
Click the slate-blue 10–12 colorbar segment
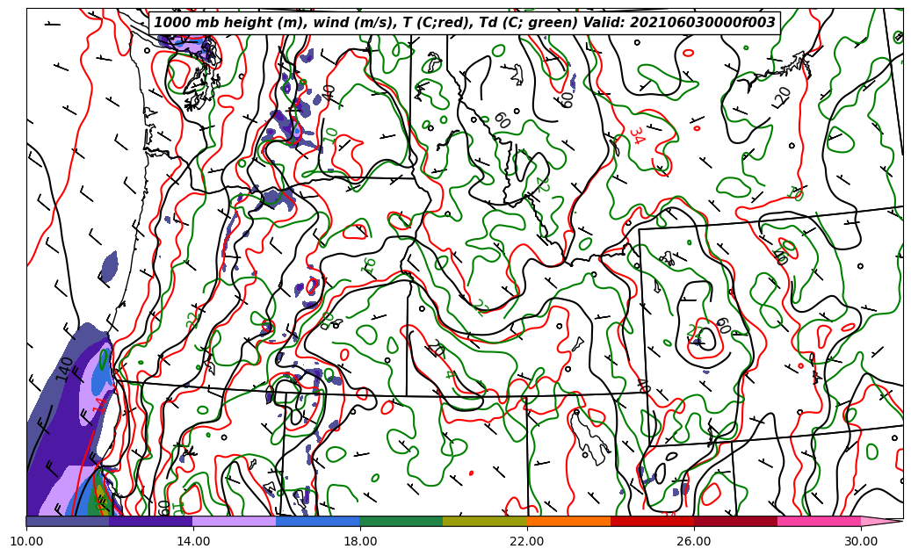tap(68, 521)
